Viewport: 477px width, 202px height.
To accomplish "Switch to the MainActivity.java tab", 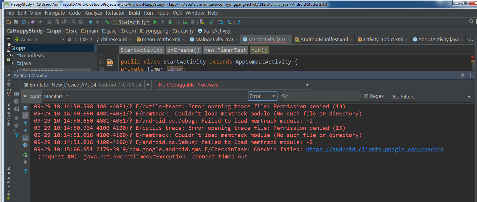I will click(214, 39).
